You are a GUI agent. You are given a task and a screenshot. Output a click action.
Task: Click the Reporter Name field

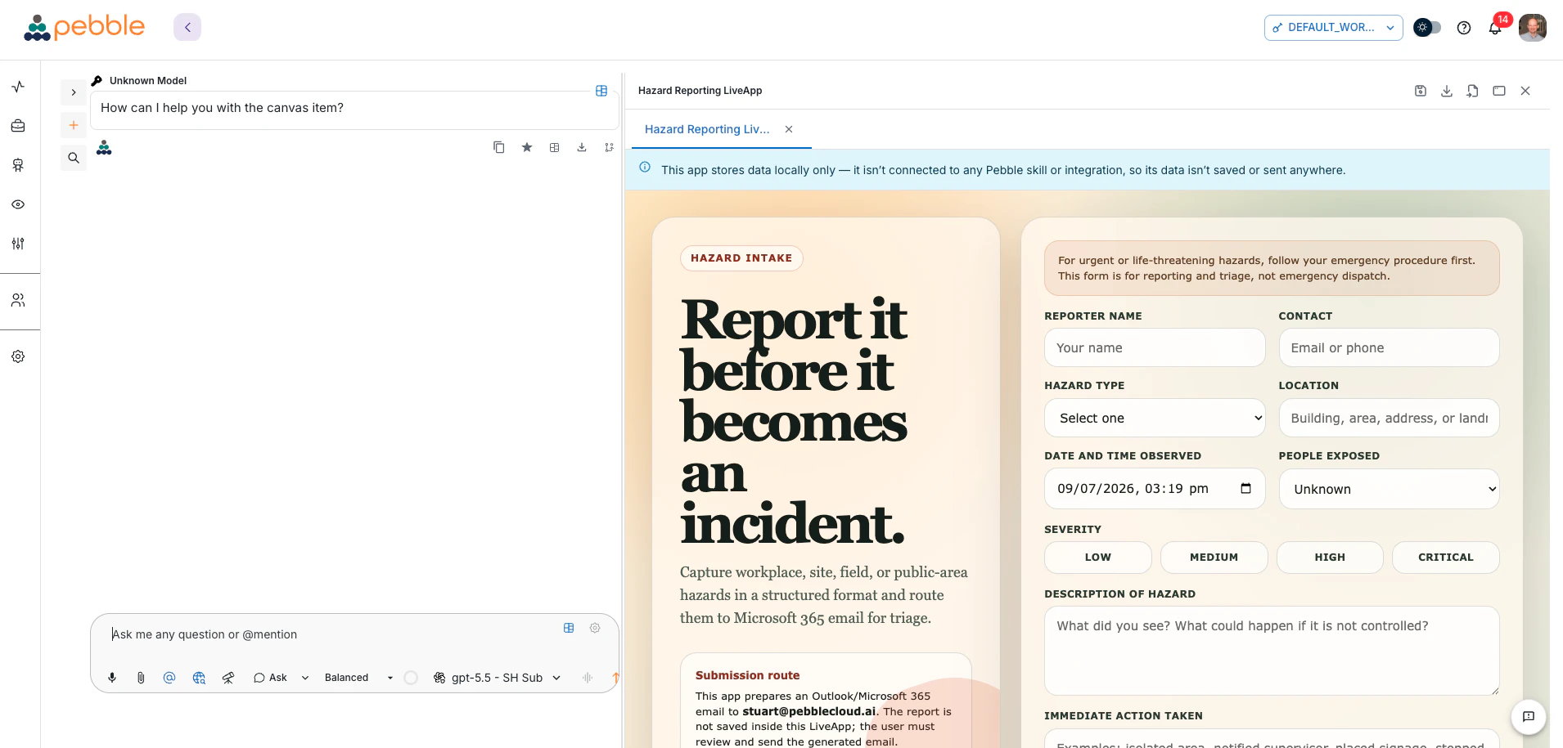coord(1155,347)
